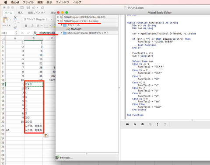Click the Save floppy disk icon
The image size is (210, 165).
pos(28,7)
